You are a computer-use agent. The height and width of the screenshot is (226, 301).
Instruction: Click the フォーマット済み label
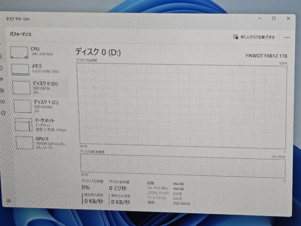(158, 188)
